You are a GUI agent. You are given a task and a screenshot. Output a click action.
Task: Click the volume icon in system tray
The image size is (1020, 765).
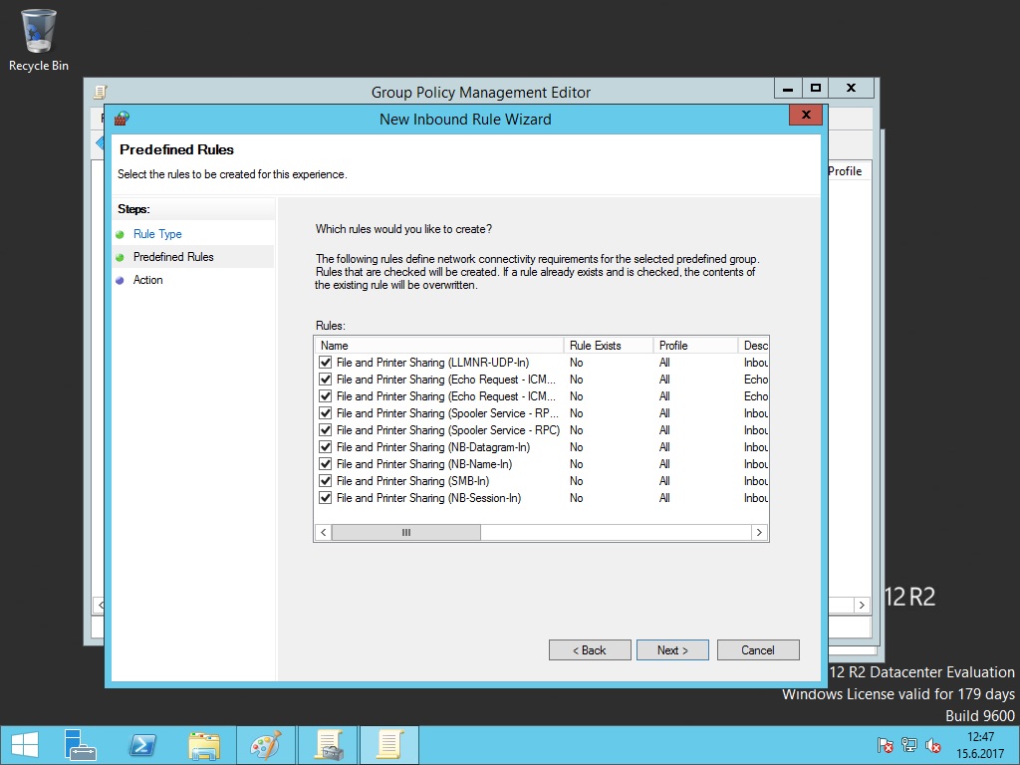(933, 745)
